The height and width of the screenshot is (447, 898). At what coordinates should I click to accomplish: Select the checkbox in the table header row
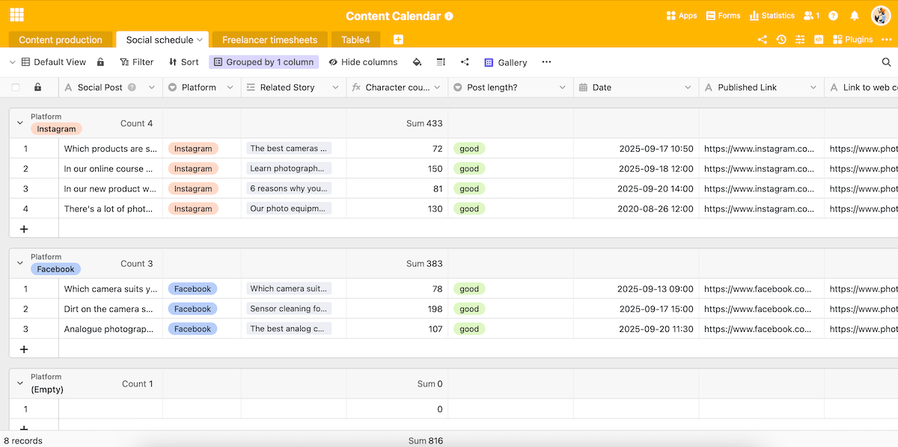click(16, 87)
